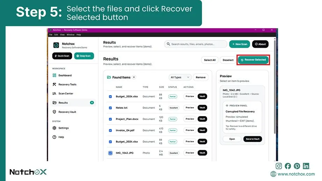Open Dashboard from the workspace sidebar

[62, 75]
